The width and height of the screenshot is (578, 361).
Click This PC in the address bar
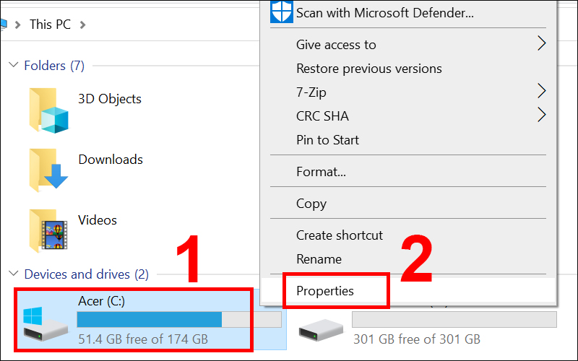50,25
